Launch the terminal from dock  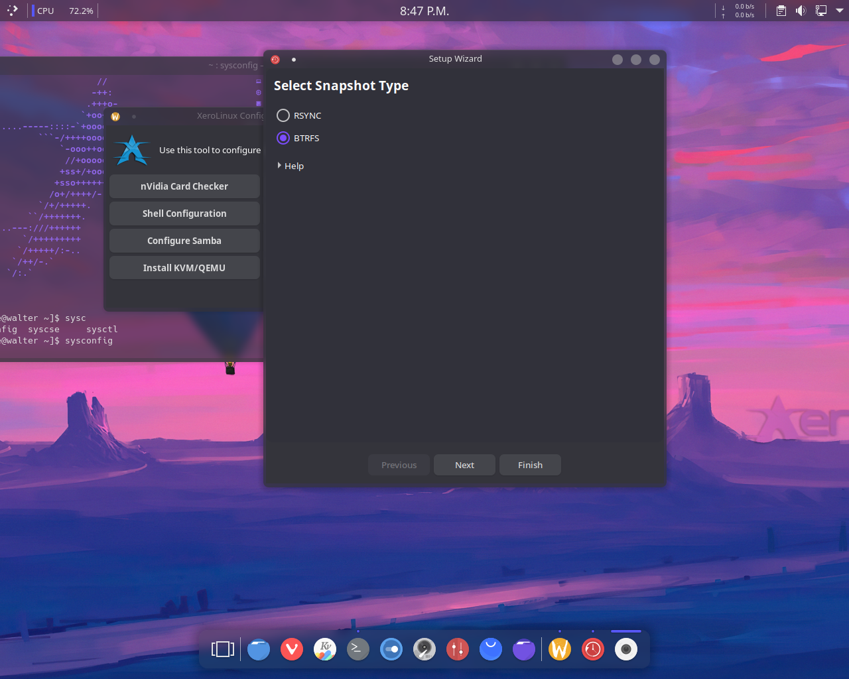[x=358, y=649]
